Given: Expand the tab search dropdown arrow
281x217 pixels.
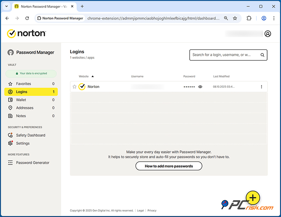Looking at the screenshot, I should click(x=6, y=6).
